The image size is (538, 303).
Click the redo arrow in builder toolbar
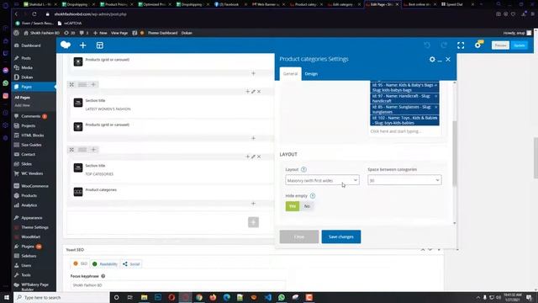point(444,45)
